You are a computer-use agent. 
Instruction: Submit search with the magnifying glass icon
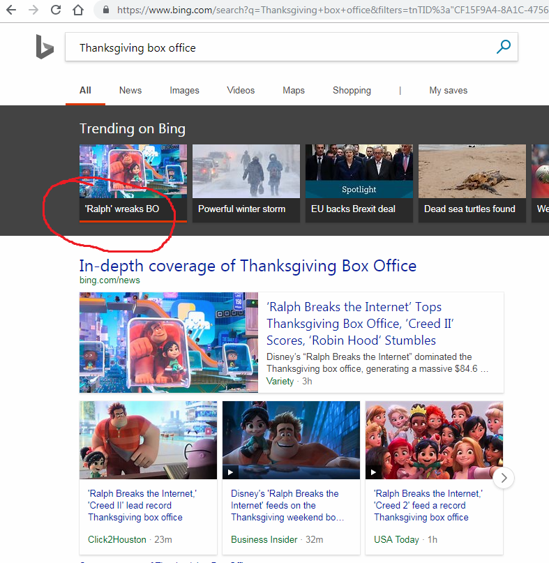coord(504,47)
